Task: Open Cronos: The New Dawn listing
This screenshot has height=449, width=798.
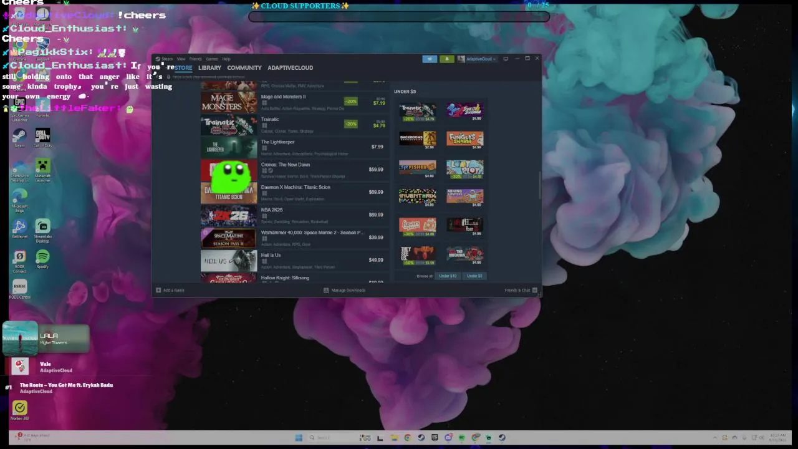Action: pos(294,169)
